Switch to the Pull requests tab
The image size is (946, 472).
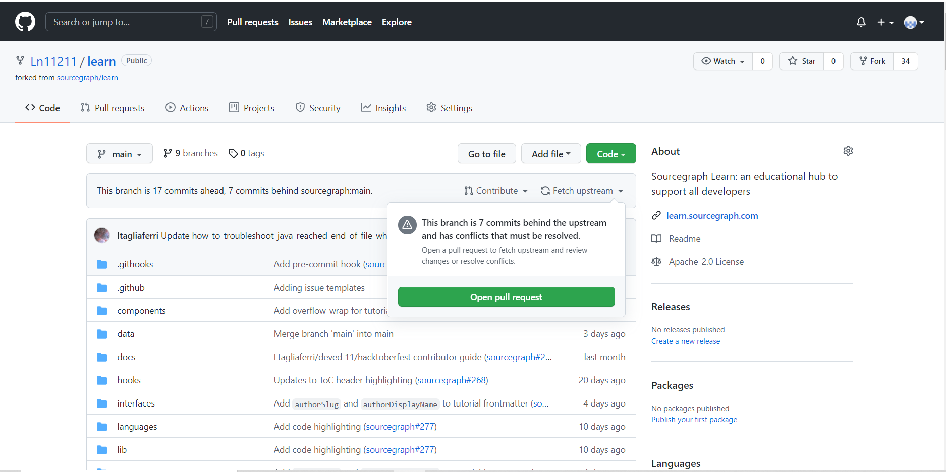[113, 107]
